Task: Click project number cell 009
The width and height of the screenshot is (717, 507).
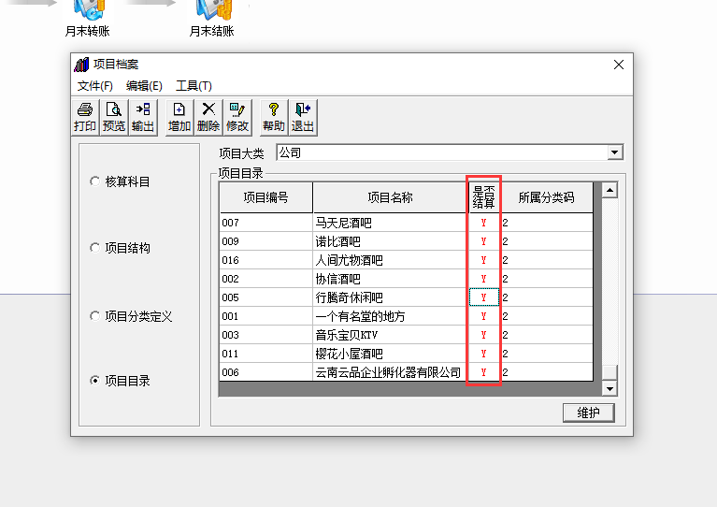Action: click(x=266, y=241)
